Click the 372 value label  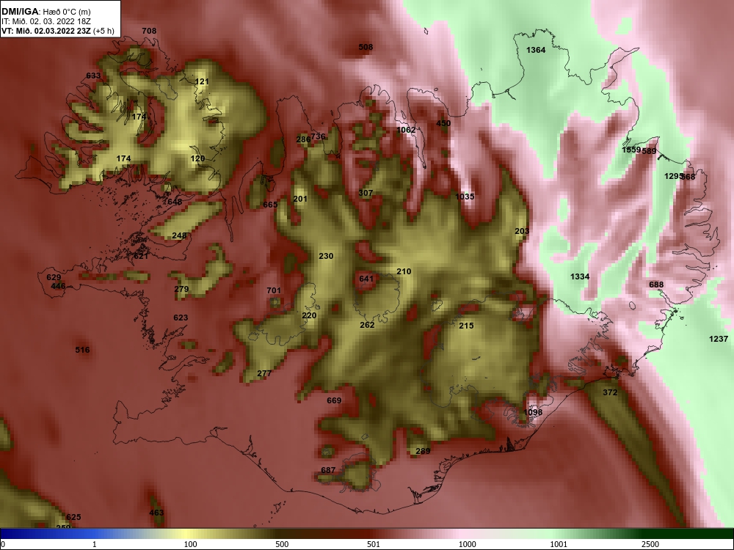[x=610, y=392]
